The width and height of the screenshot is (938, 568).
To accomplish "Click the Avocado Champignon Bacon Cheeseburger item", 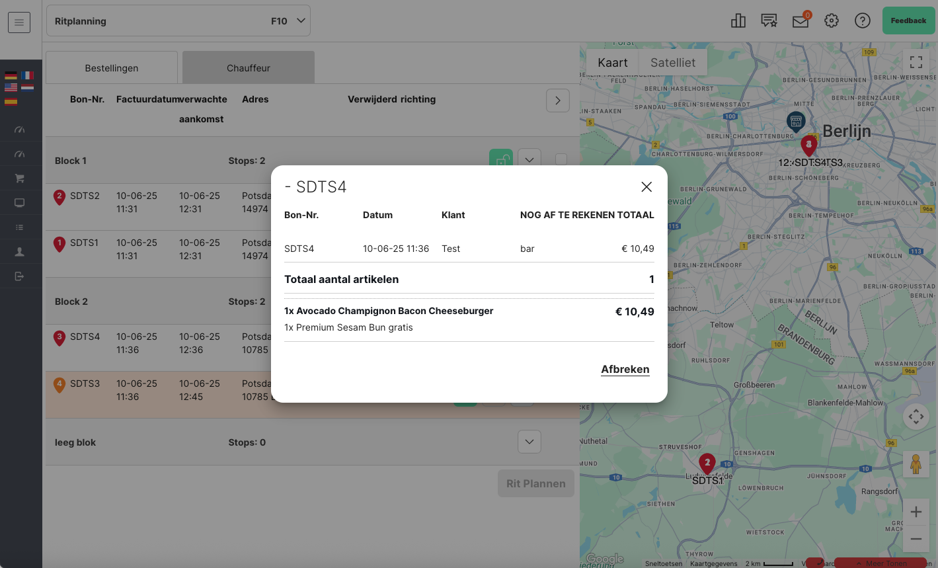I will 389,311.
